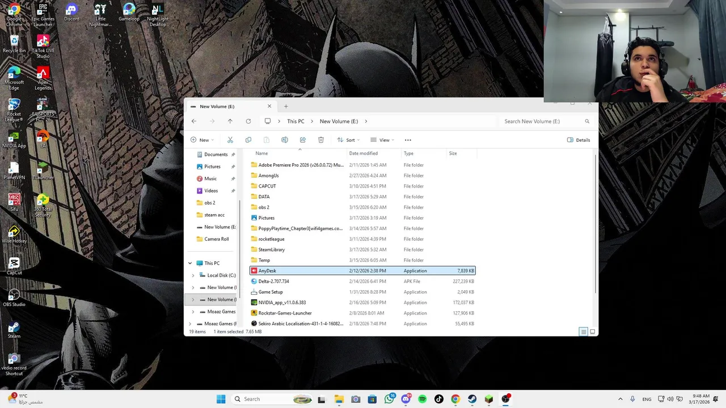Viewport: 726px width, 408px height.
Task: Go up one folder level arrow
Action: (230, 121)
